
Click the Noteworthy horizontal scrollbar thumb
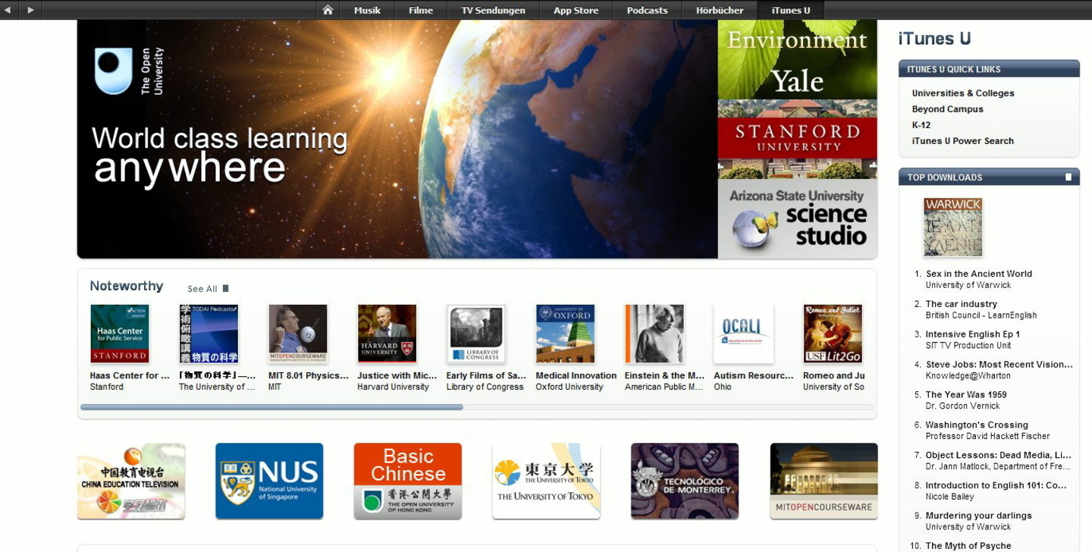pos(271,407)
